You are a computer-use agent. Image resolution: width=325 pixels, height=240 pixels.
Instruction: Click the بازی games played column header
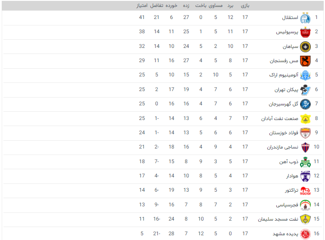[245, 6]
